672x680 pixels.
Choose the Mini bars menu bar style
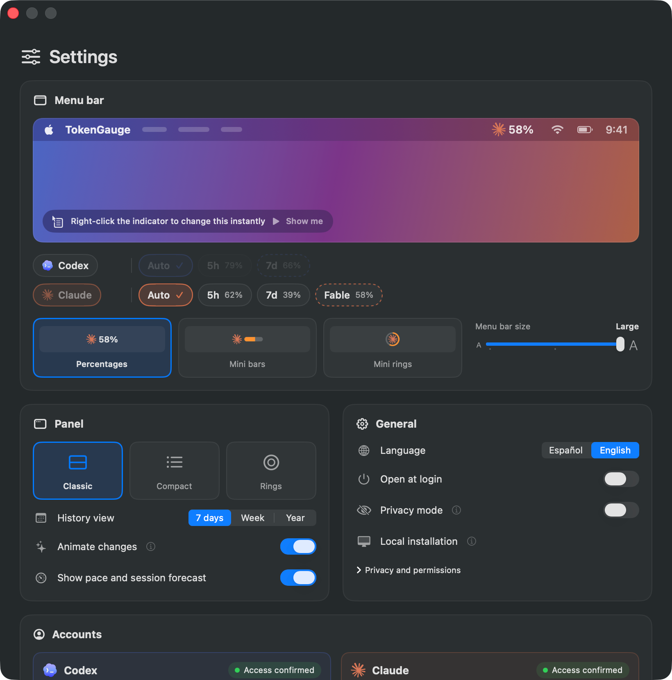(x=247, y=348)
